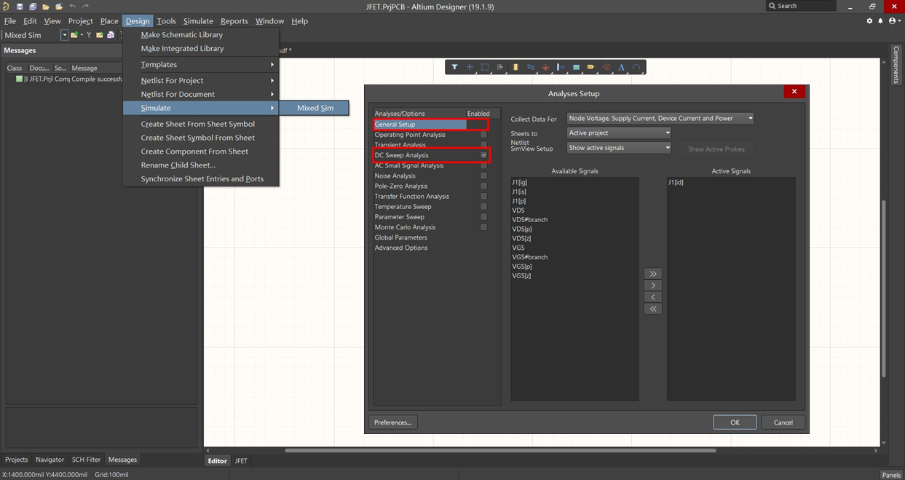Expand the Sheets to Netlist dropdown
905x480 pixels.
pyautogui.click(x=618, y=133)
